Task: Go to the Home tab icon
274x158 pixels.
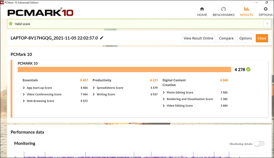Action: pos(202,9)
